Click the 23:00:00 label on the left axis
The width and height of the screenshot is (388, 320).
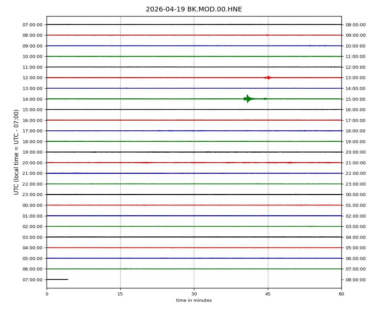click(x=33, y=195)
